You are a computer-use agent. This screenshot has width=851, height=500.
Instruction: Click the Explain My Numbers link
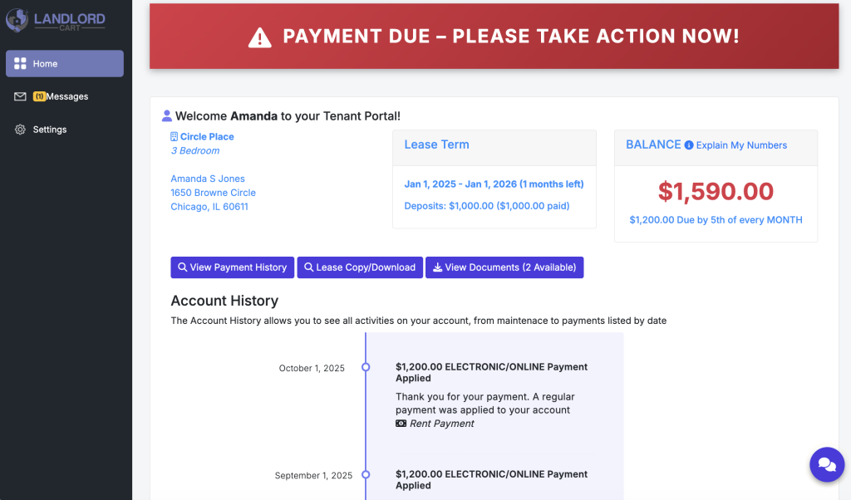741,145
